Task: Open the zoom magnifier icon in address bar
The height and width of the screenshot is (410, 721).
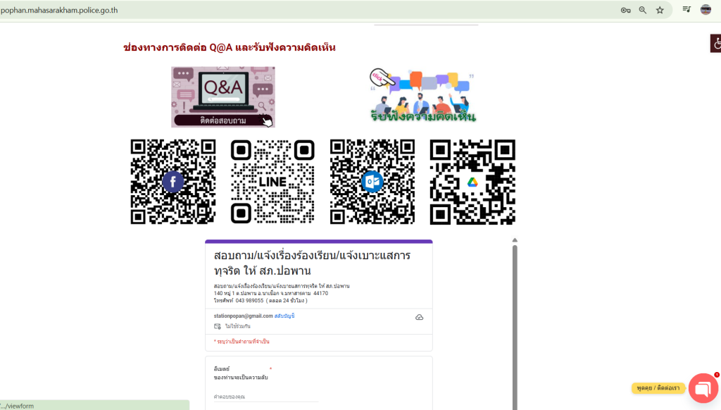Action: [642, 10]
